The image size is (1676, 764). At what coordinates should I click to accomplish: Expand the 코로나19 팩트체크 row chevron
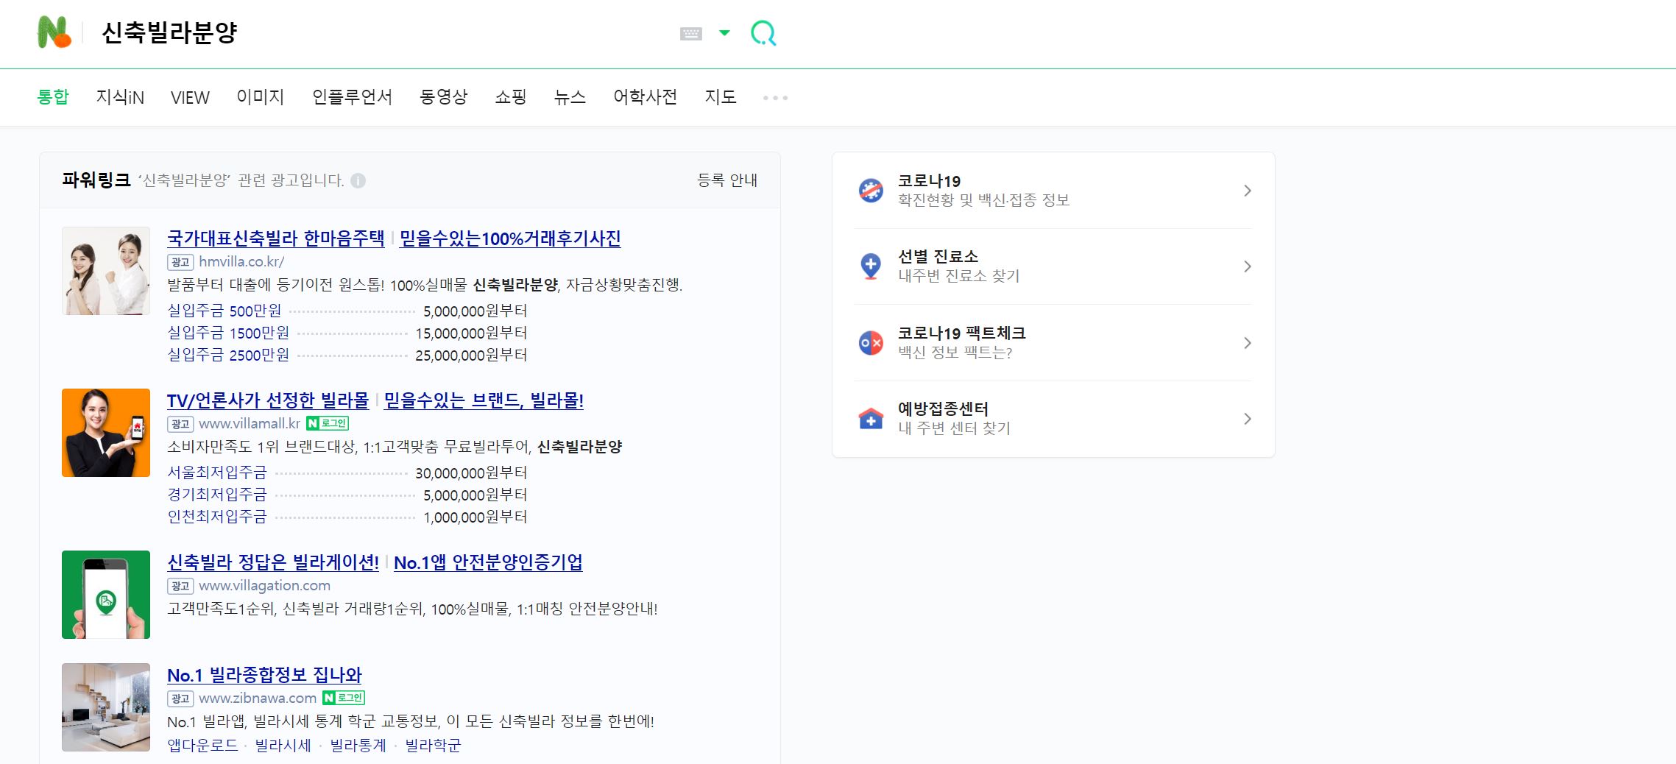coord(1248,343)
